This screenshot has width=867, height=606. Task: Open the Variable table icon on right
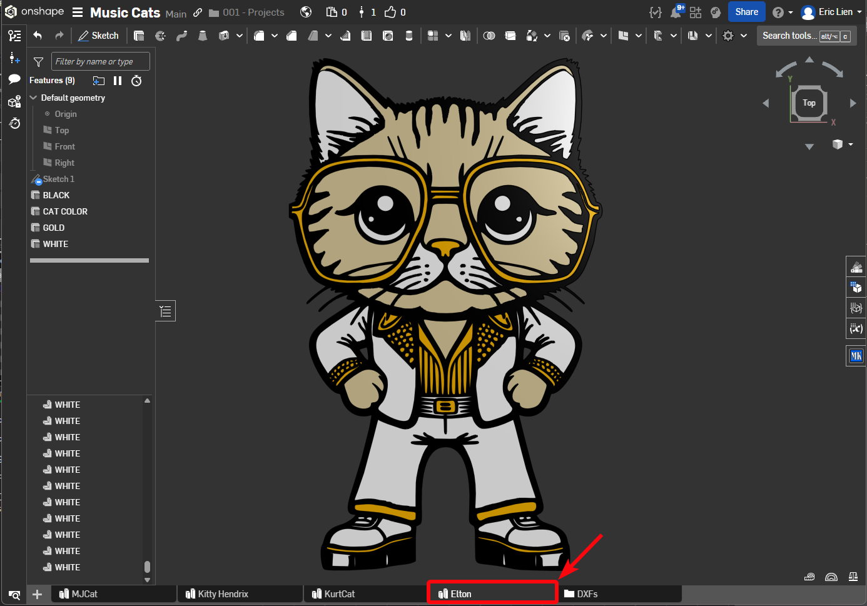[856, 328]
